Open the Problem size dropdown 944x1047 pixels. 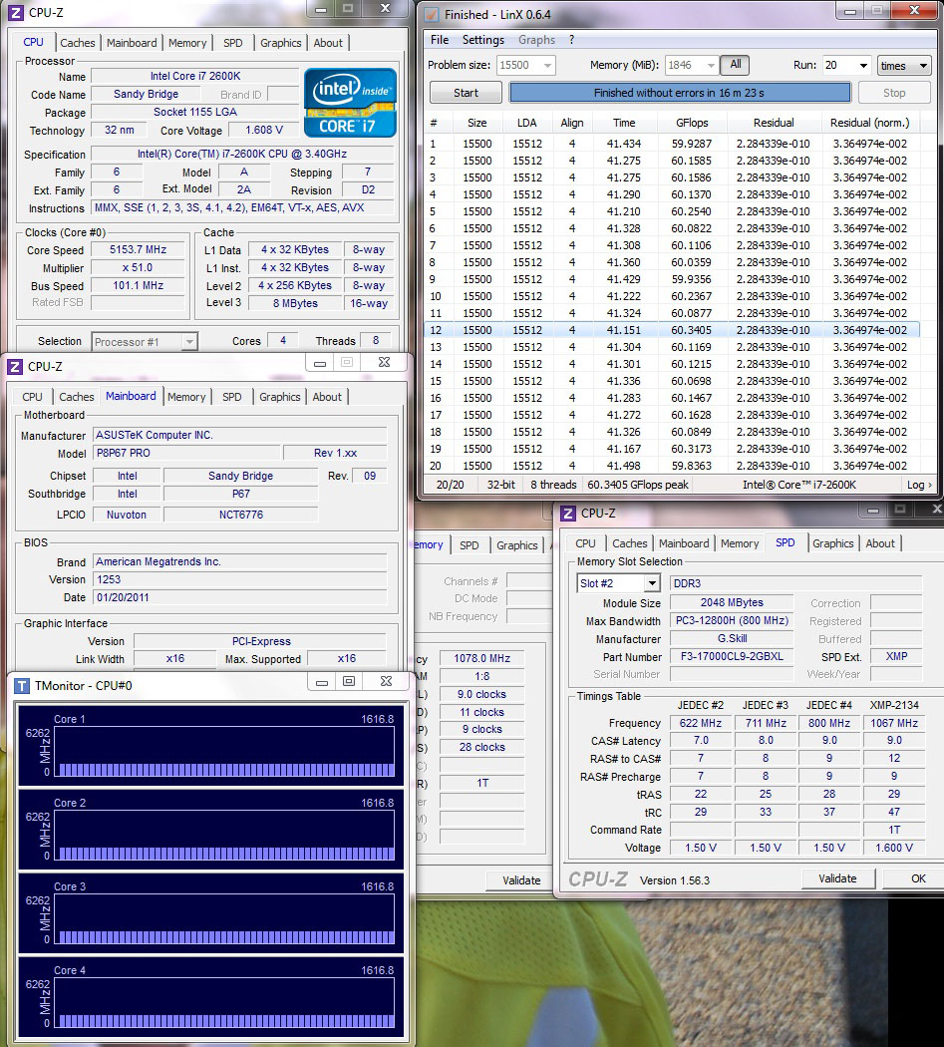(x=546, y=66)
